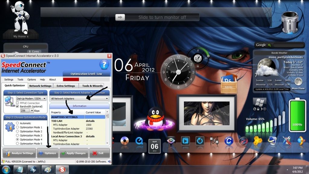309x174 pixels.
Task: Open the Tools menu in SpeedConnect
Action: pyautogui.click(x=20, y=79)
